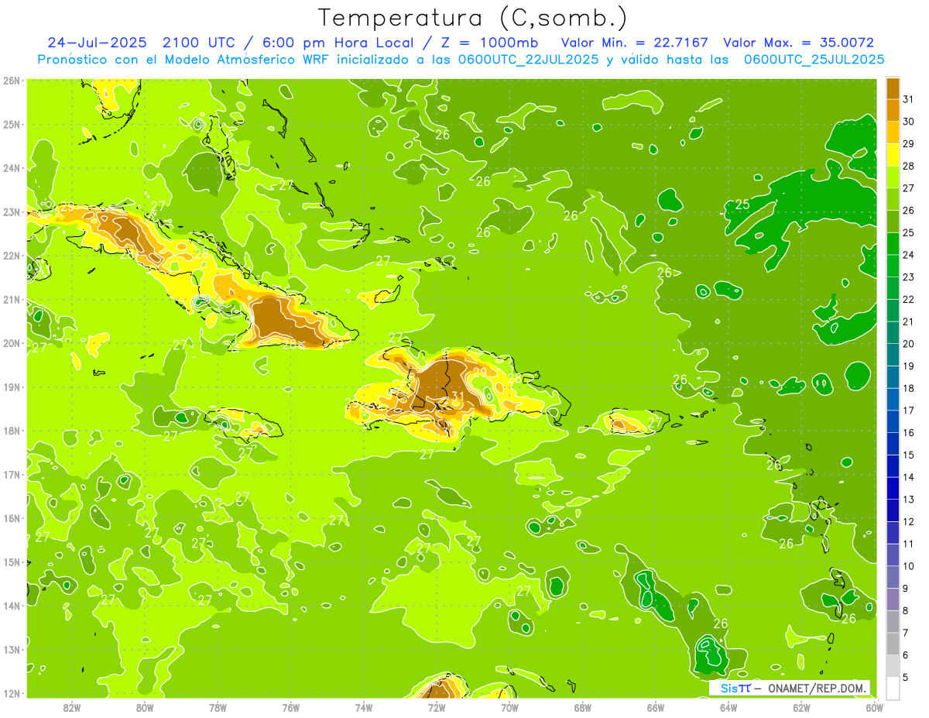Screen dimensions: 929x718
Task: Click the longitude label "72W"
Action: coord(437,707)
